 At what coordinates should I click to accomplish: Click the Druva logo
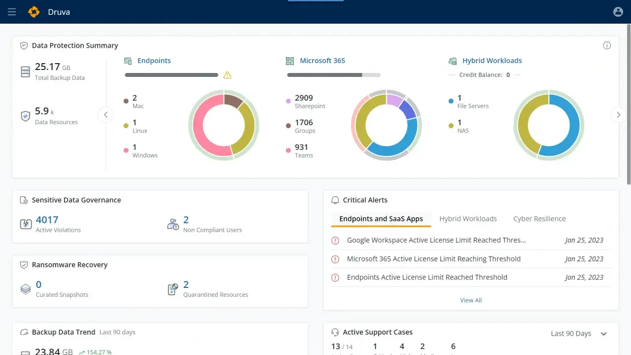tap(34, 12)
